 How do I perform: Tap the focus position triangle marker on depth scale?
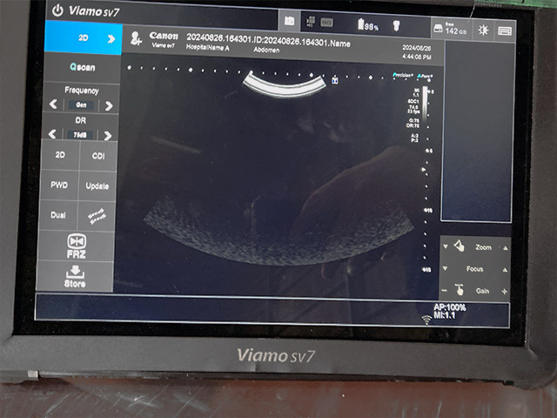424,170
